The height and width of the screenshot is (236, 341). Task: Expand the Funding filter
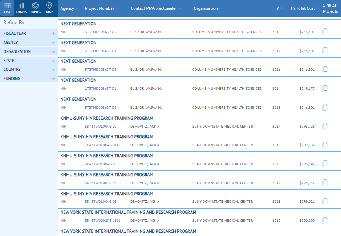click(x=29, y=79)
